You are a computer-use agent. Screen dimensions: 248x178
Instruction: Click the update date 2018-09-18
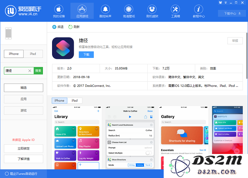(81, 77)
